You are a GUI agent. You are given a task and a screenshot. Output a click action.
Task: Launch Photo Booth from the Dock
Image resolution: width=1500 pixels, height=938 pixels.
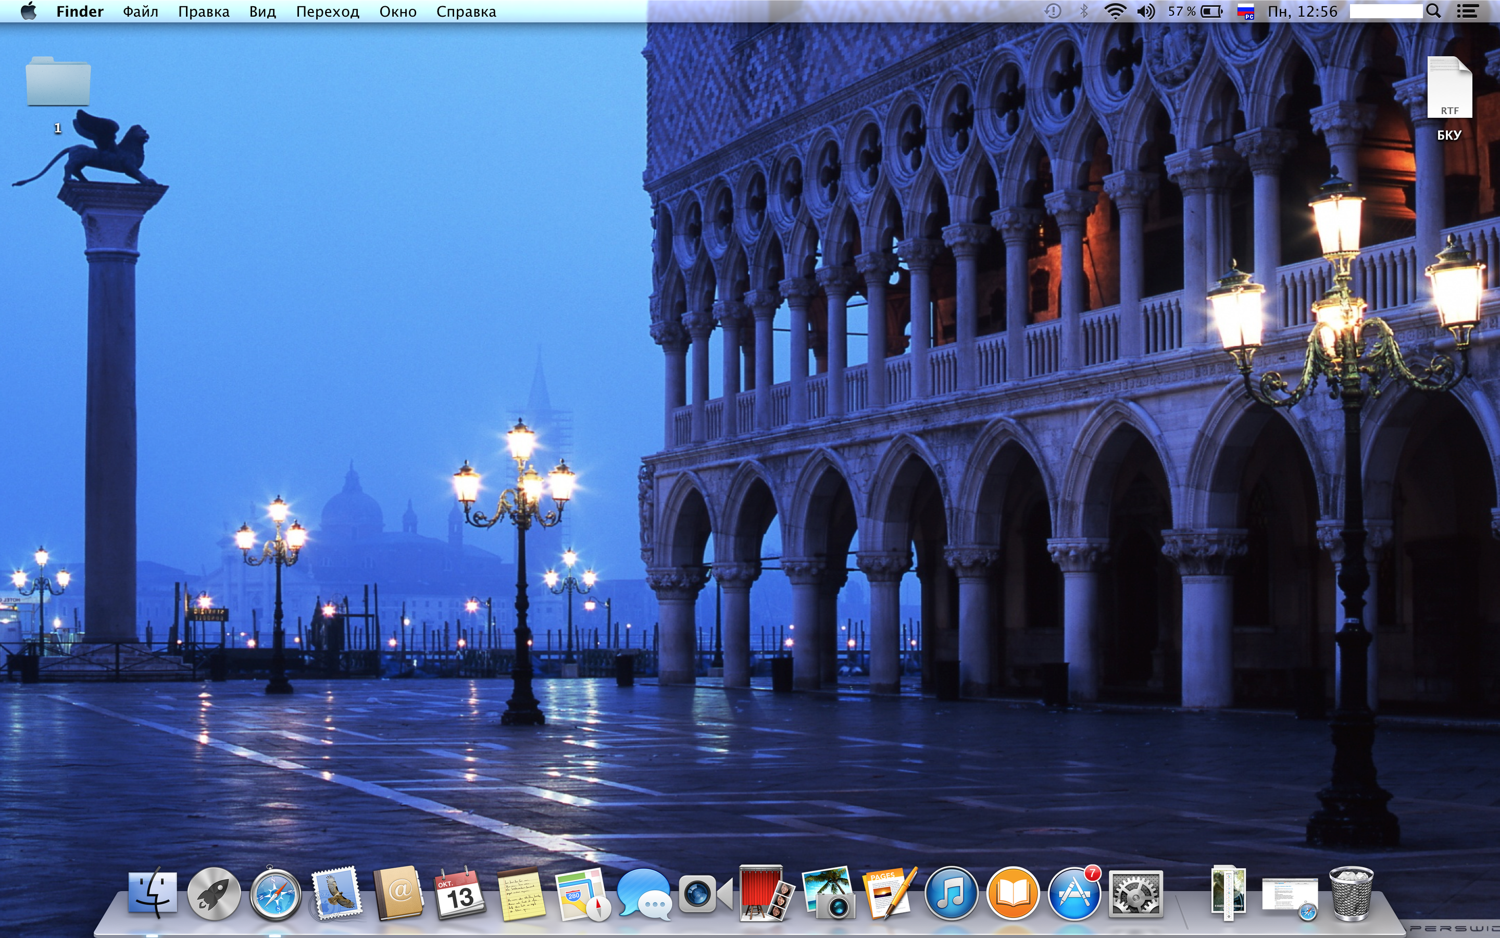(x=766, y=894)
